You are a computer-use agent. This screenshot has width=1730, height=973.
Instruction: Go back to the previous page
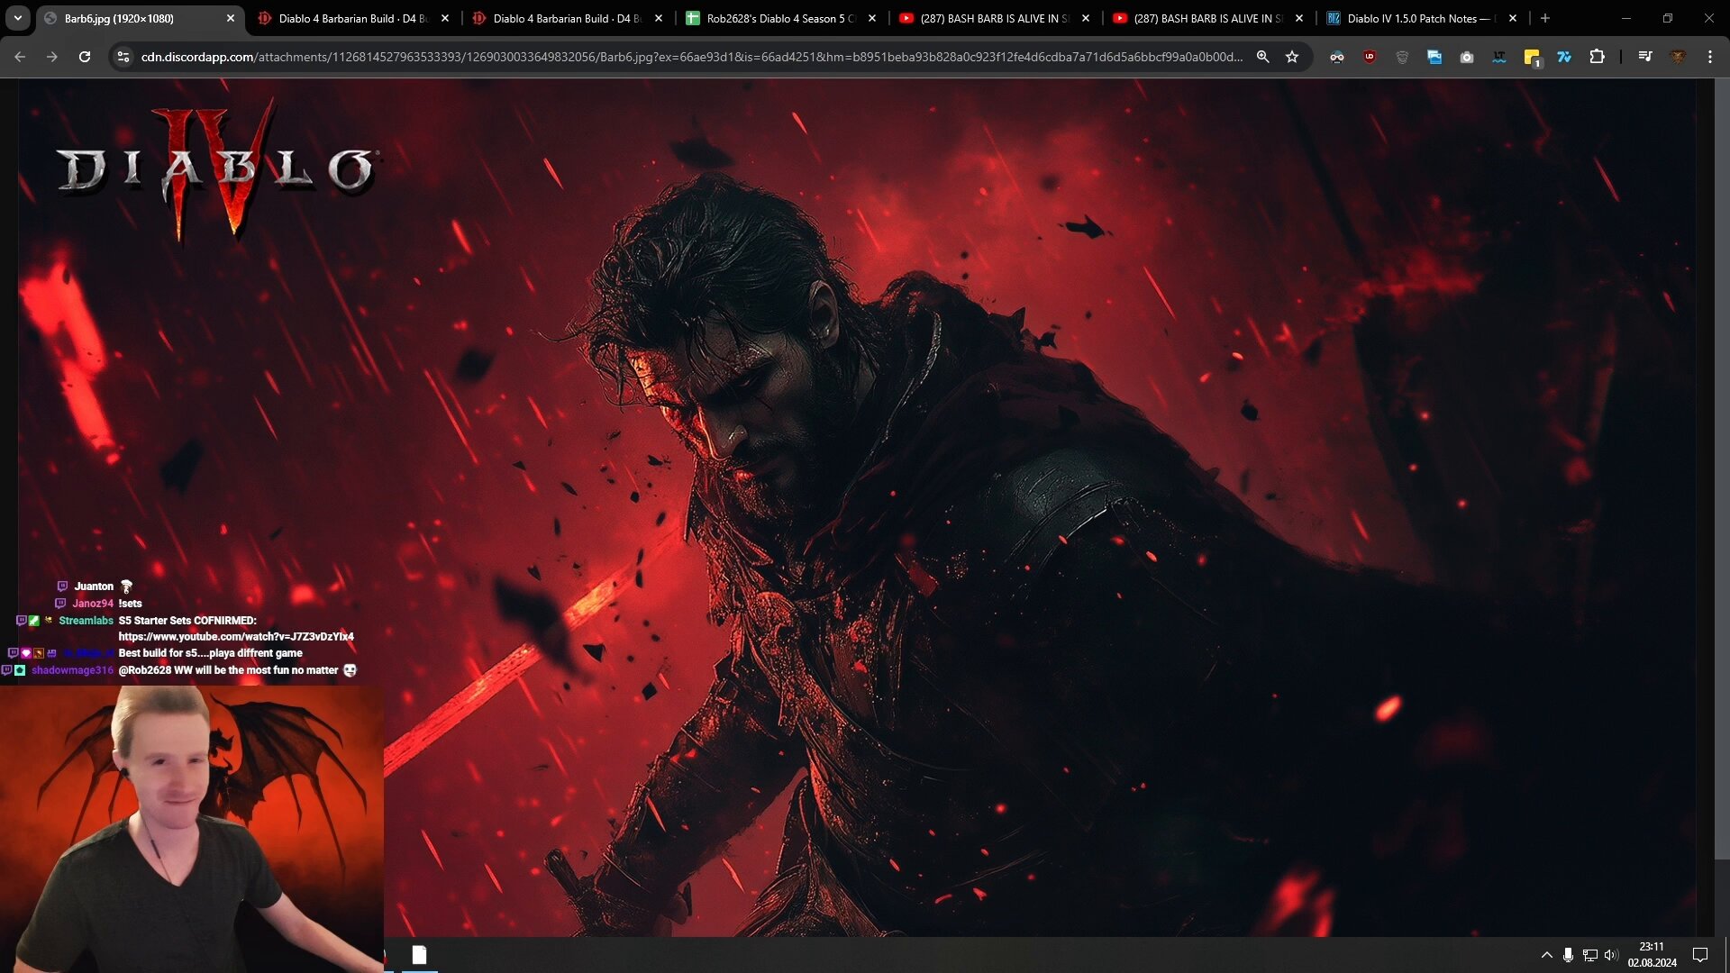click(x=20, y=57)
